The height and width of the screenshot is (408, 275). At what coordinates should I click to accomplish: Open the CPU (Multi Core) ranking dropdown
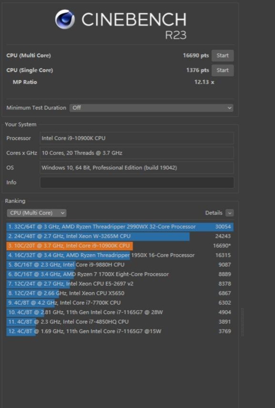pos(37,213)
